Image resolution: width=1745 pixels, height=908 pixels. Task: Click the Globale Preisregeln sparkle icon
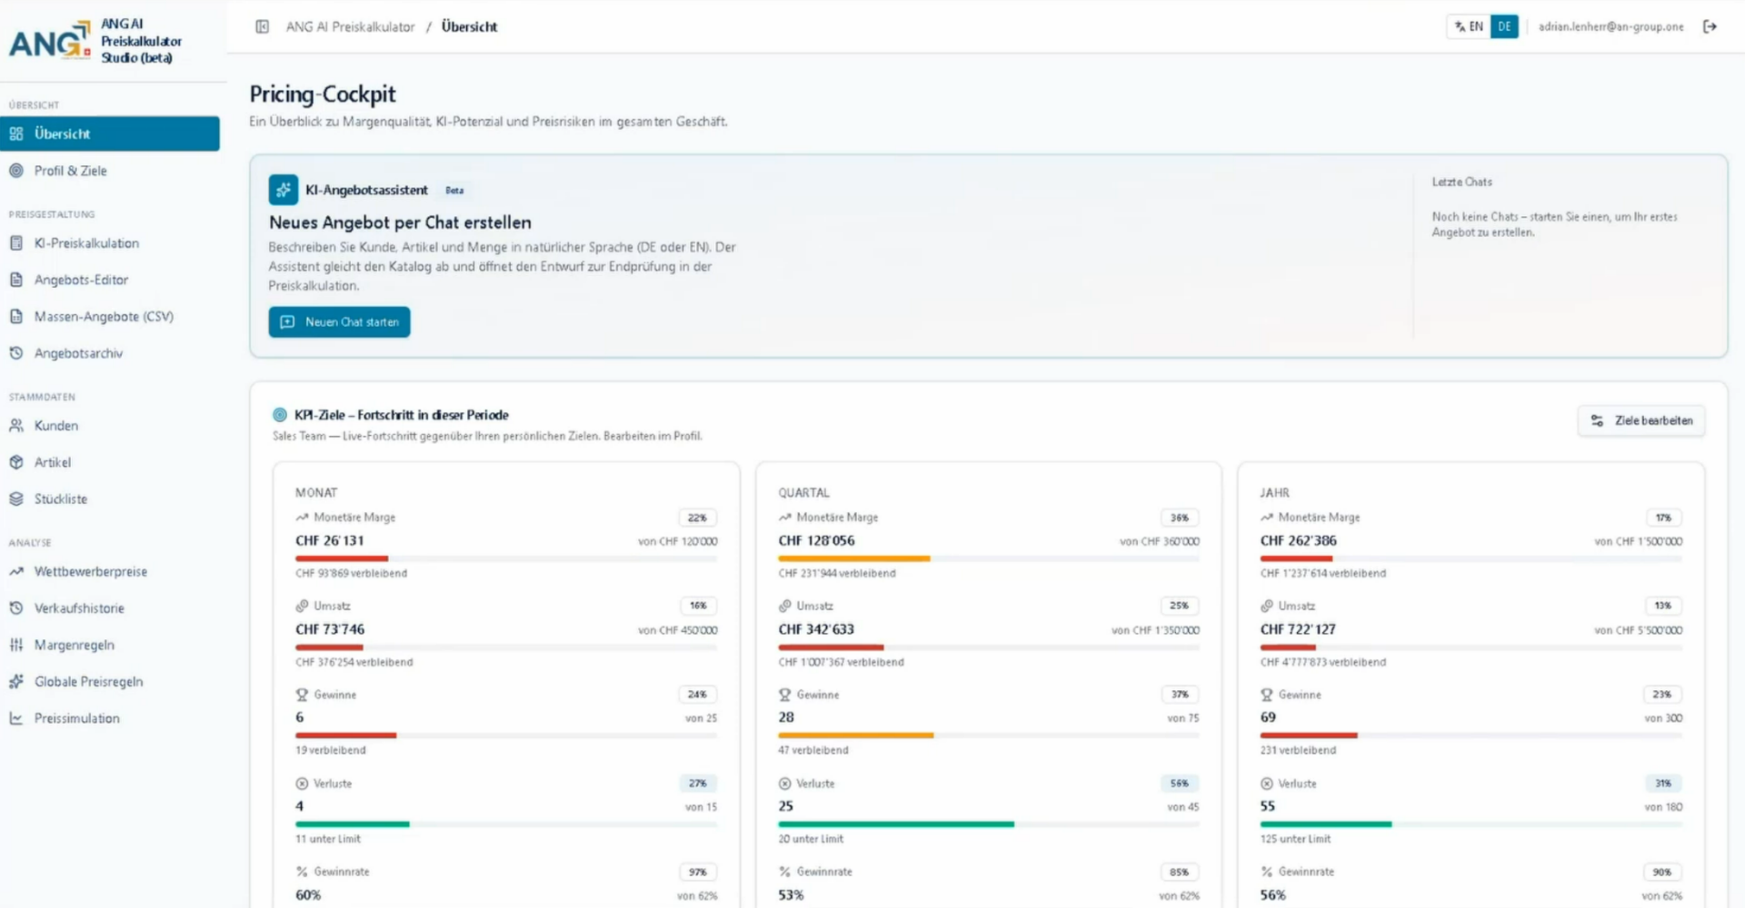pos(16,681)
